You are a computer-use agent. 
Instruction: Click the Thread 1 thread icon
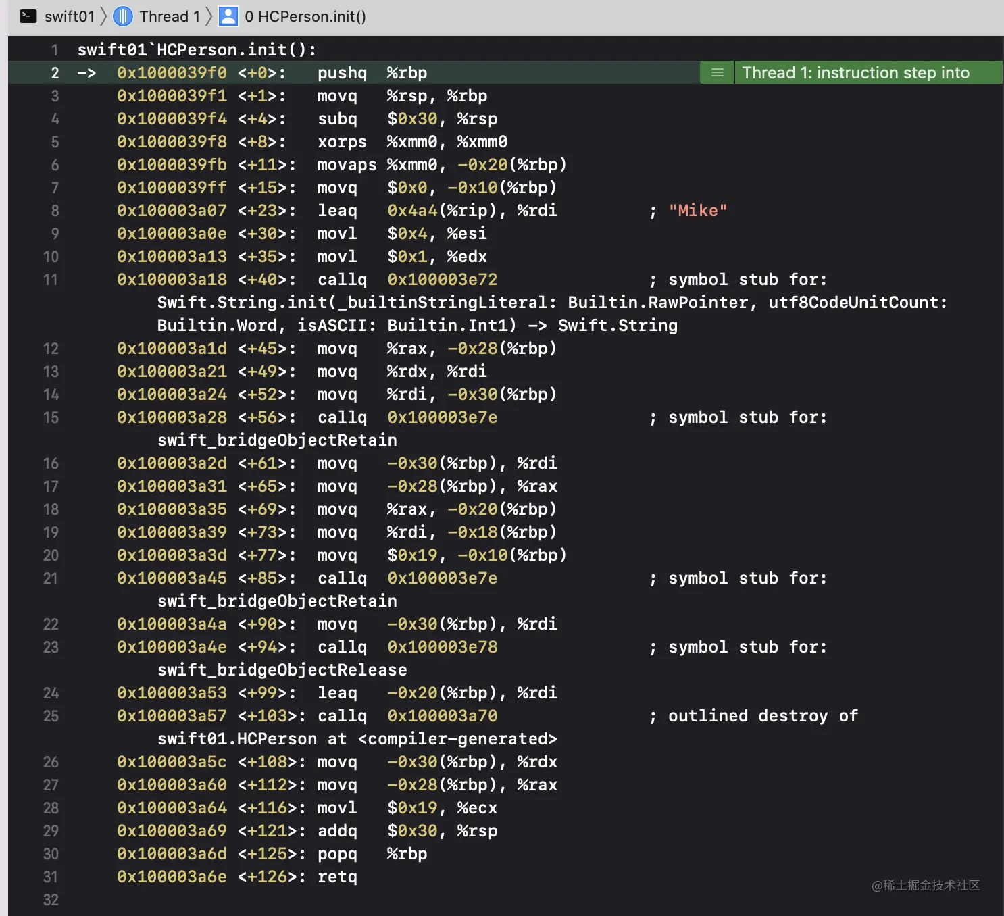tap(123, 16)
